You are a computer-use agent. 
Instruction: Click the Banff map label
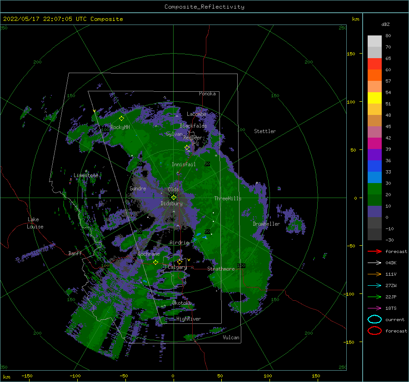(75, 253)
